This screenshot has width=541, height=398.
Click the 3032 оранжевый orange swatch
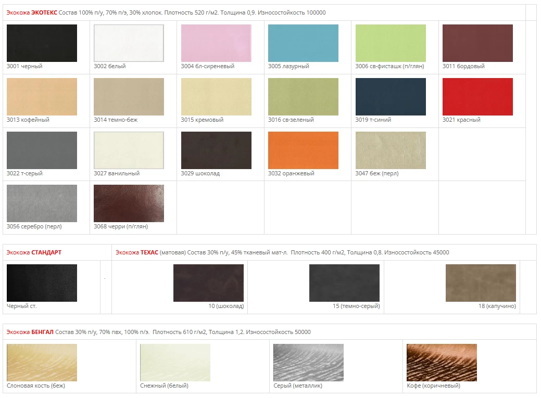303,150
